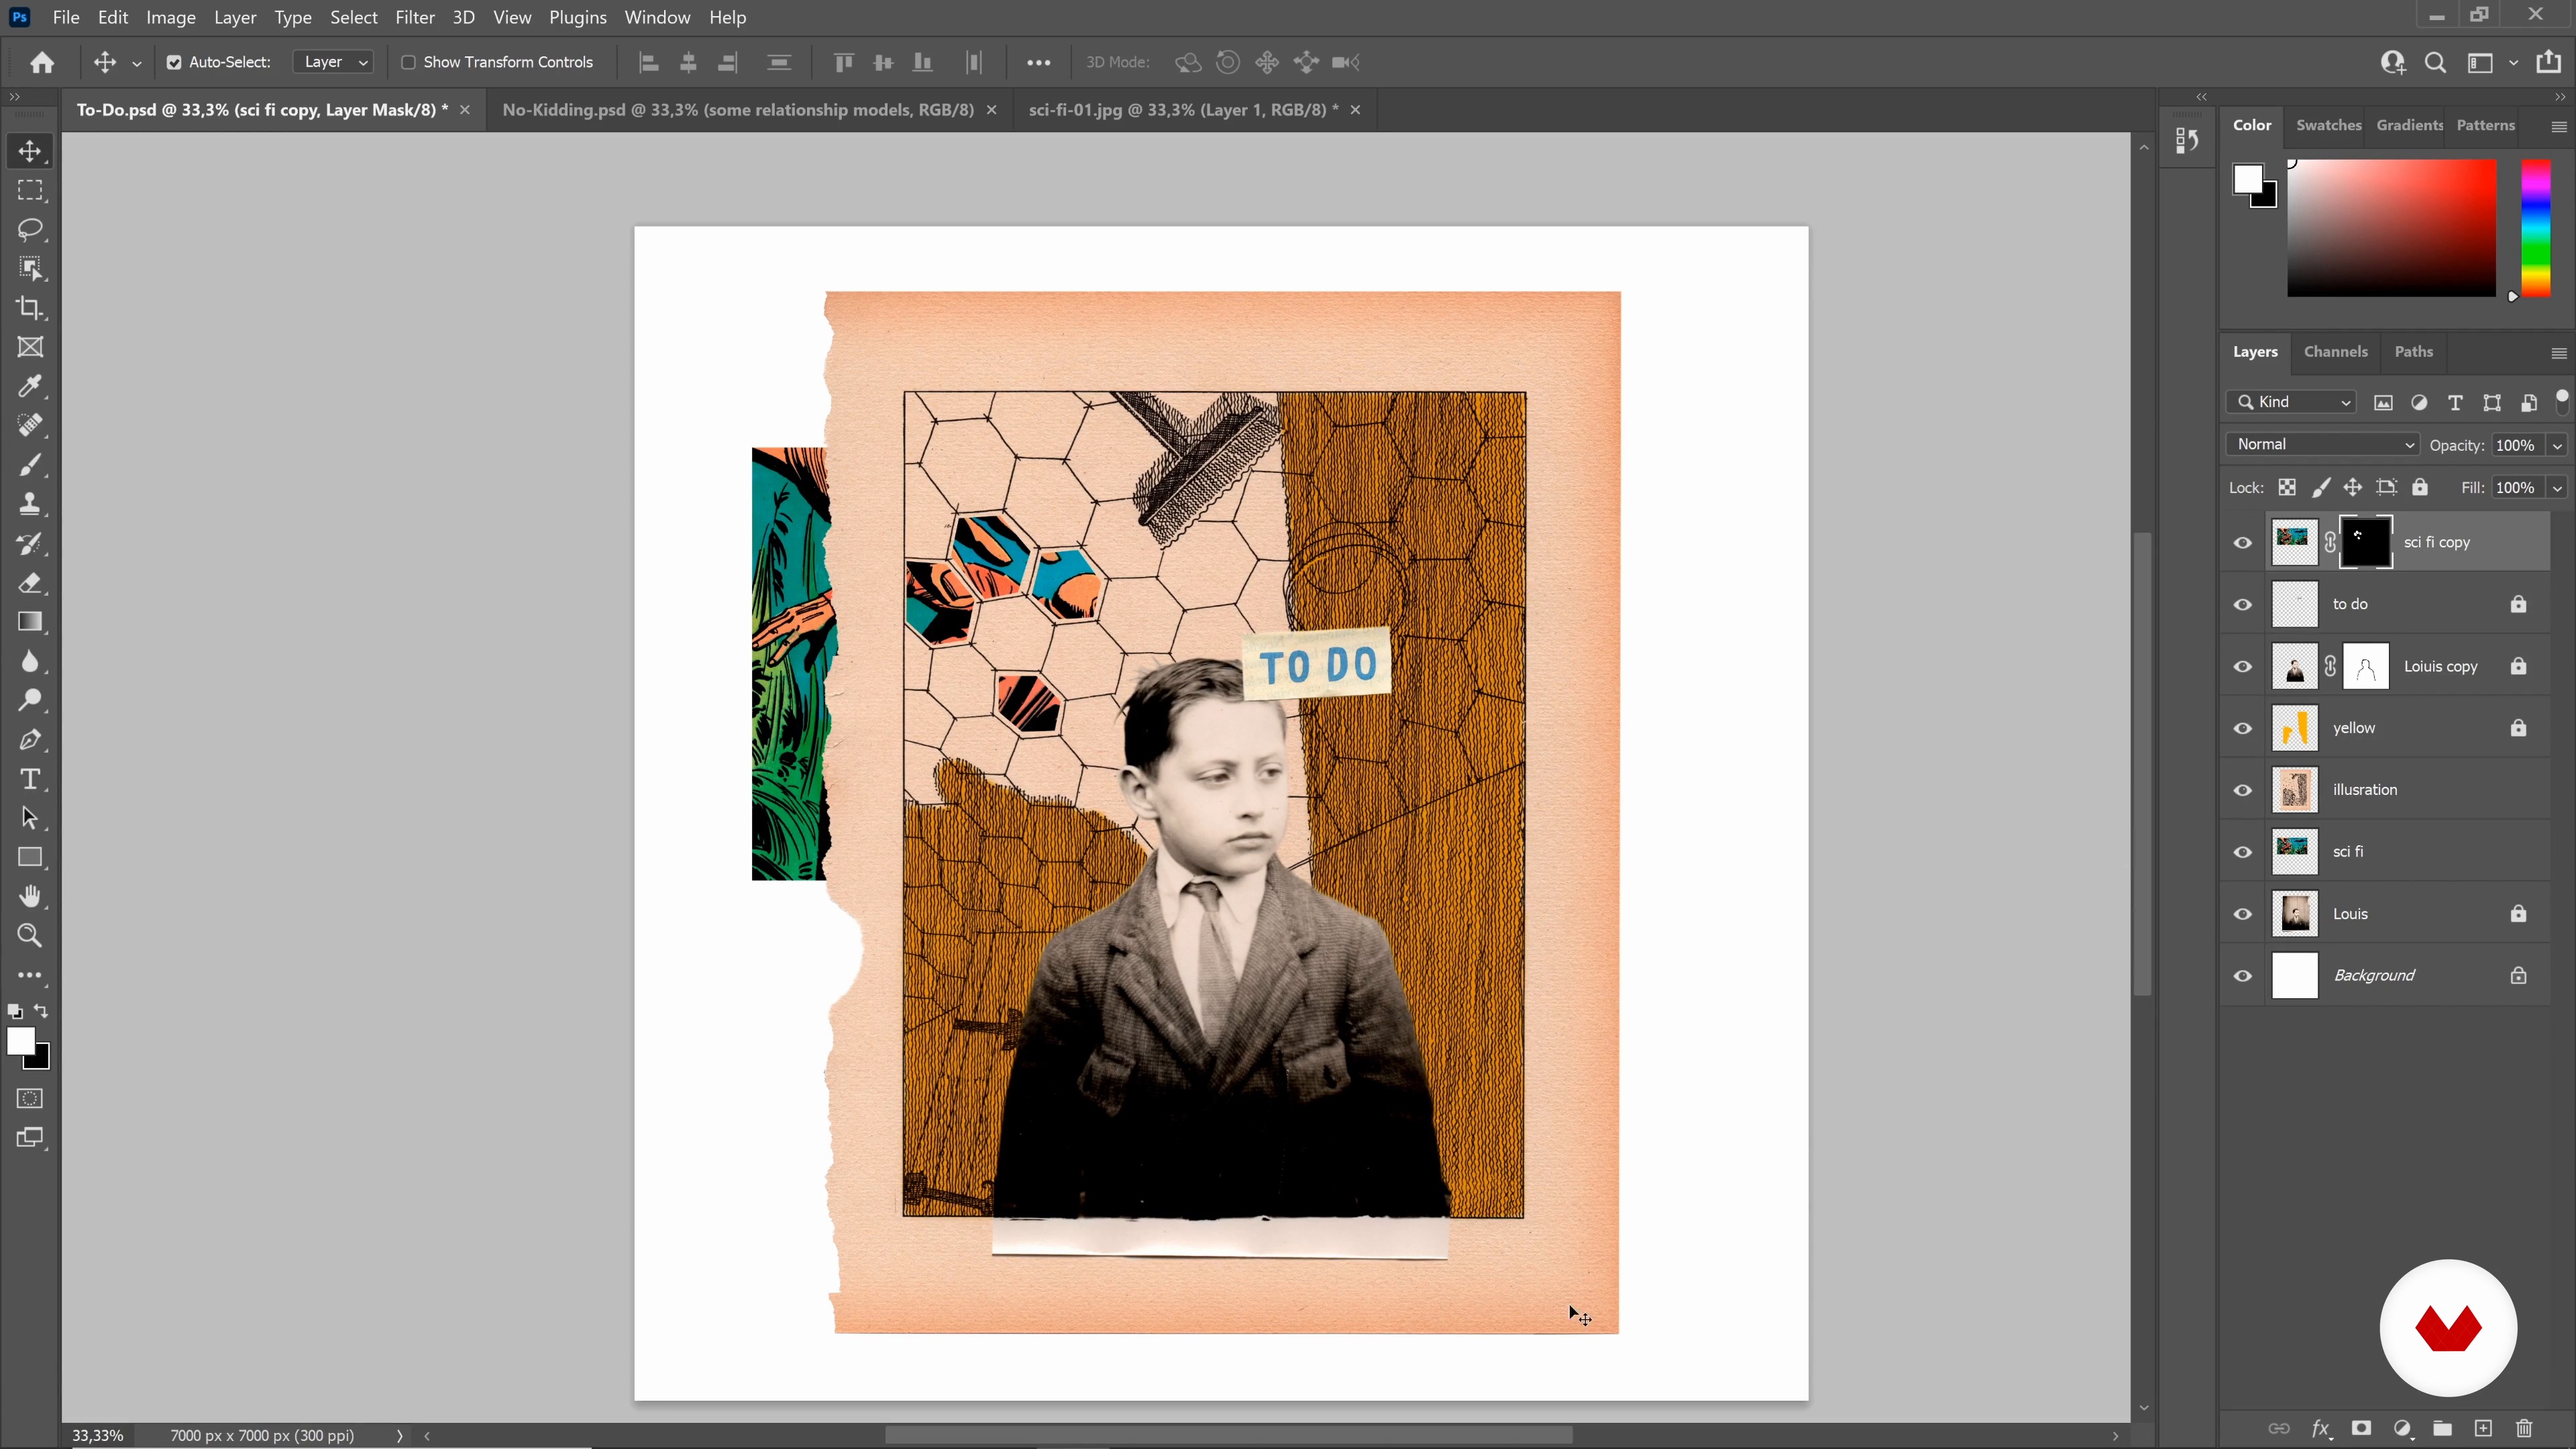Image resolution: width=2576 pixels, height=1449 pixels.
Task: Hide the to do layer
Action: (2243, 605)
